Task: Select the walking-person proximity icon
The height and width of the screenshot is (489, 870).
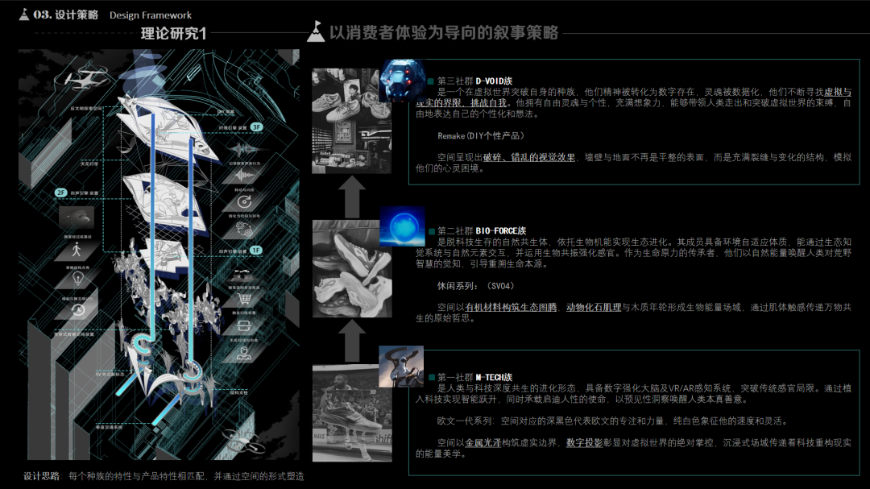Action: point(76,248)
